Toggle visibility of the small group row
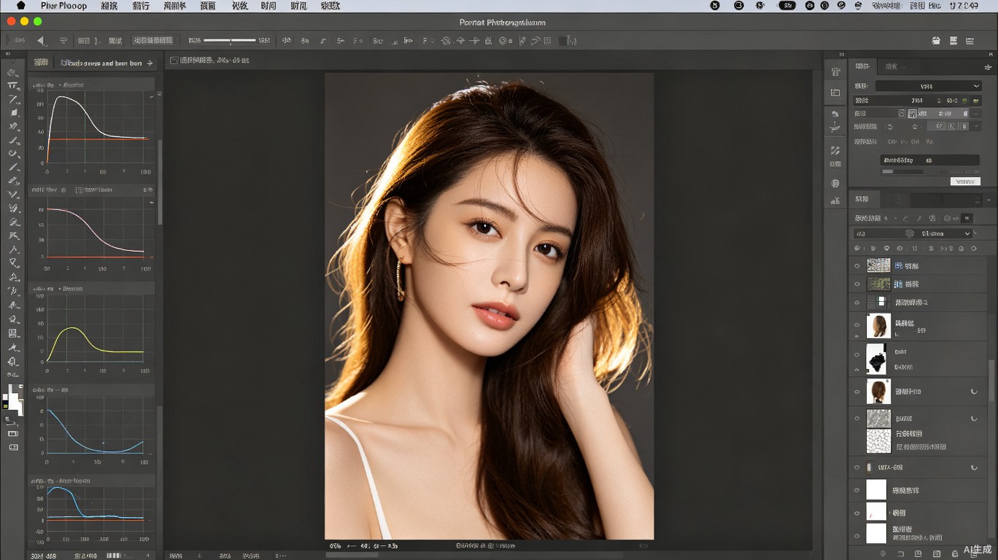The height and width of the screenshot is (560, 998). tap(857, 467)
